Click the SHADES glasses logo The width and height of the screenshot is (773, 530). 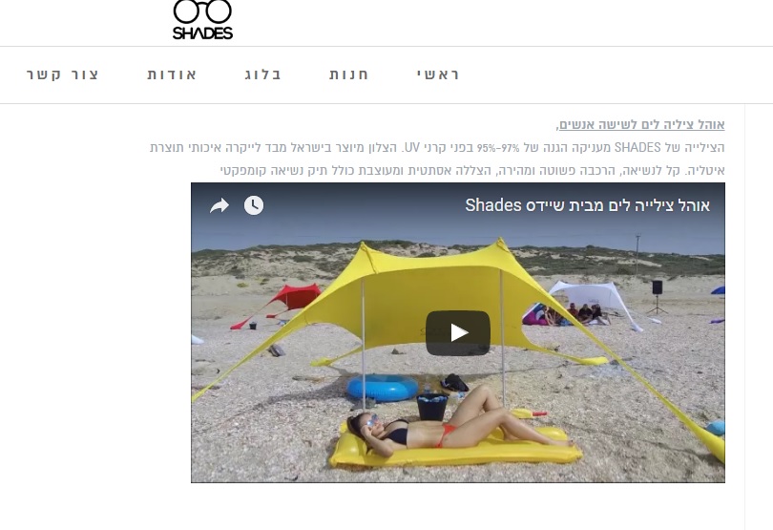pos(202,20)
